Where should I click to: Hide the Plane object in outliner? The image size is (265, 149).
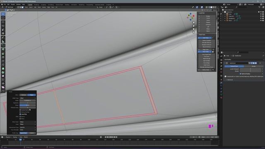(261, 20)
